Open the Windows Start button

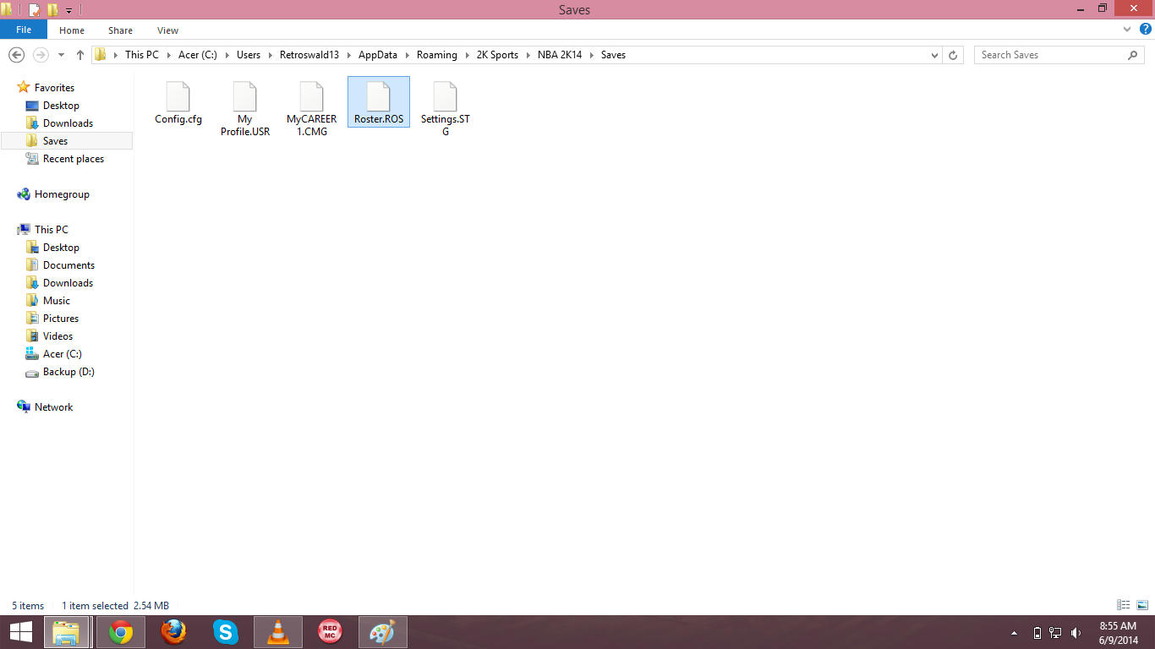tap(21, 632)
